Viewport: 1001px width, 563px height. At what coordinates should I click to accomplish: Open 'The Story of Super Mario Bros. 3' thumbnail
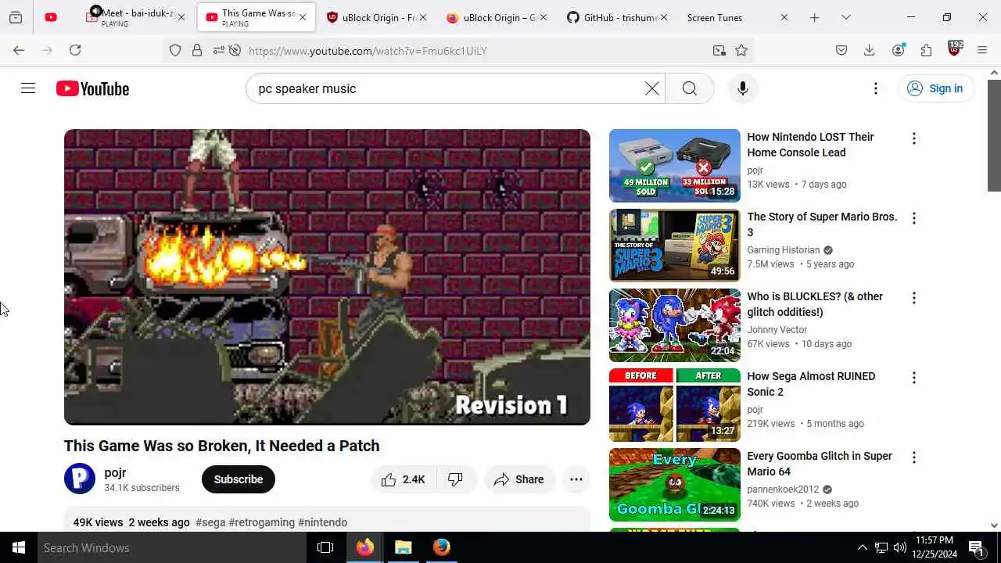point(674,246)
